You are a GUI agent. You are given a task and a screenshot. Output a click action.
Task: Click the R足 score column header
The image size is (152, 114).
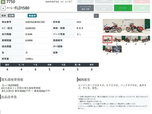click(x=64, y=65)
